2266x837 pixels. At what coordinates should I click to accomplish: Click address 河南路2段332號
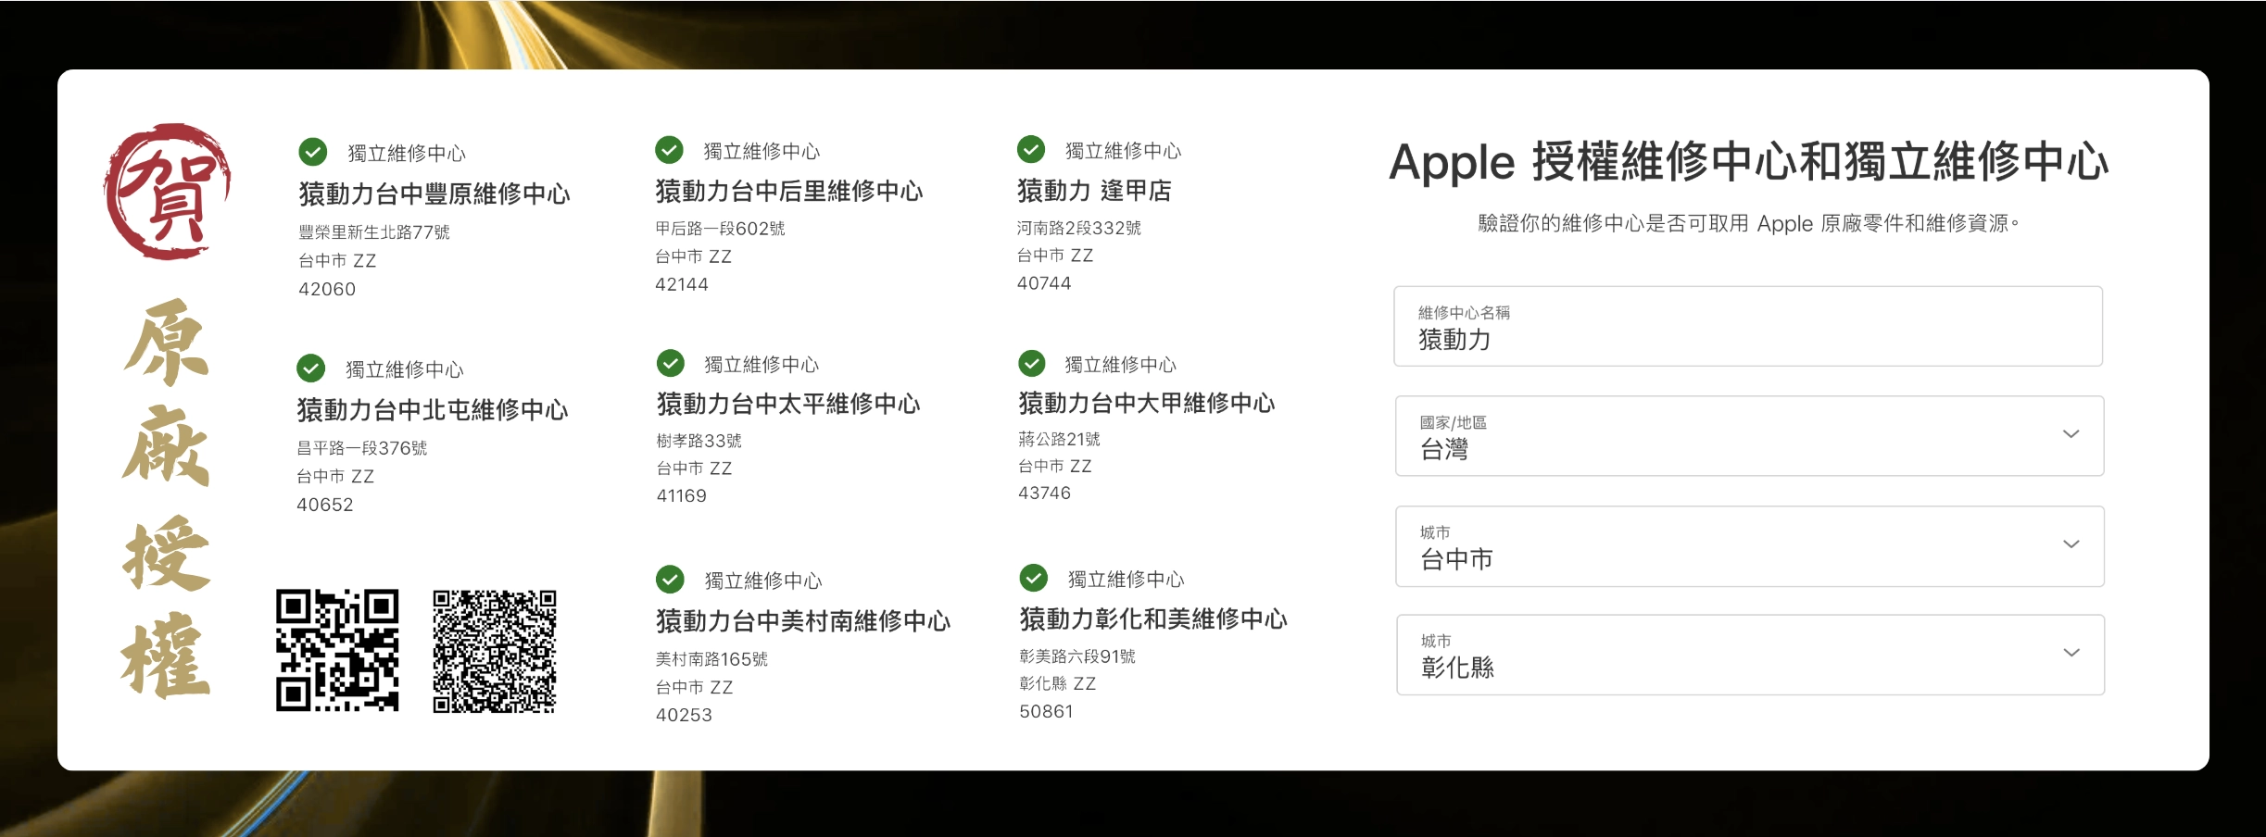1079,228
